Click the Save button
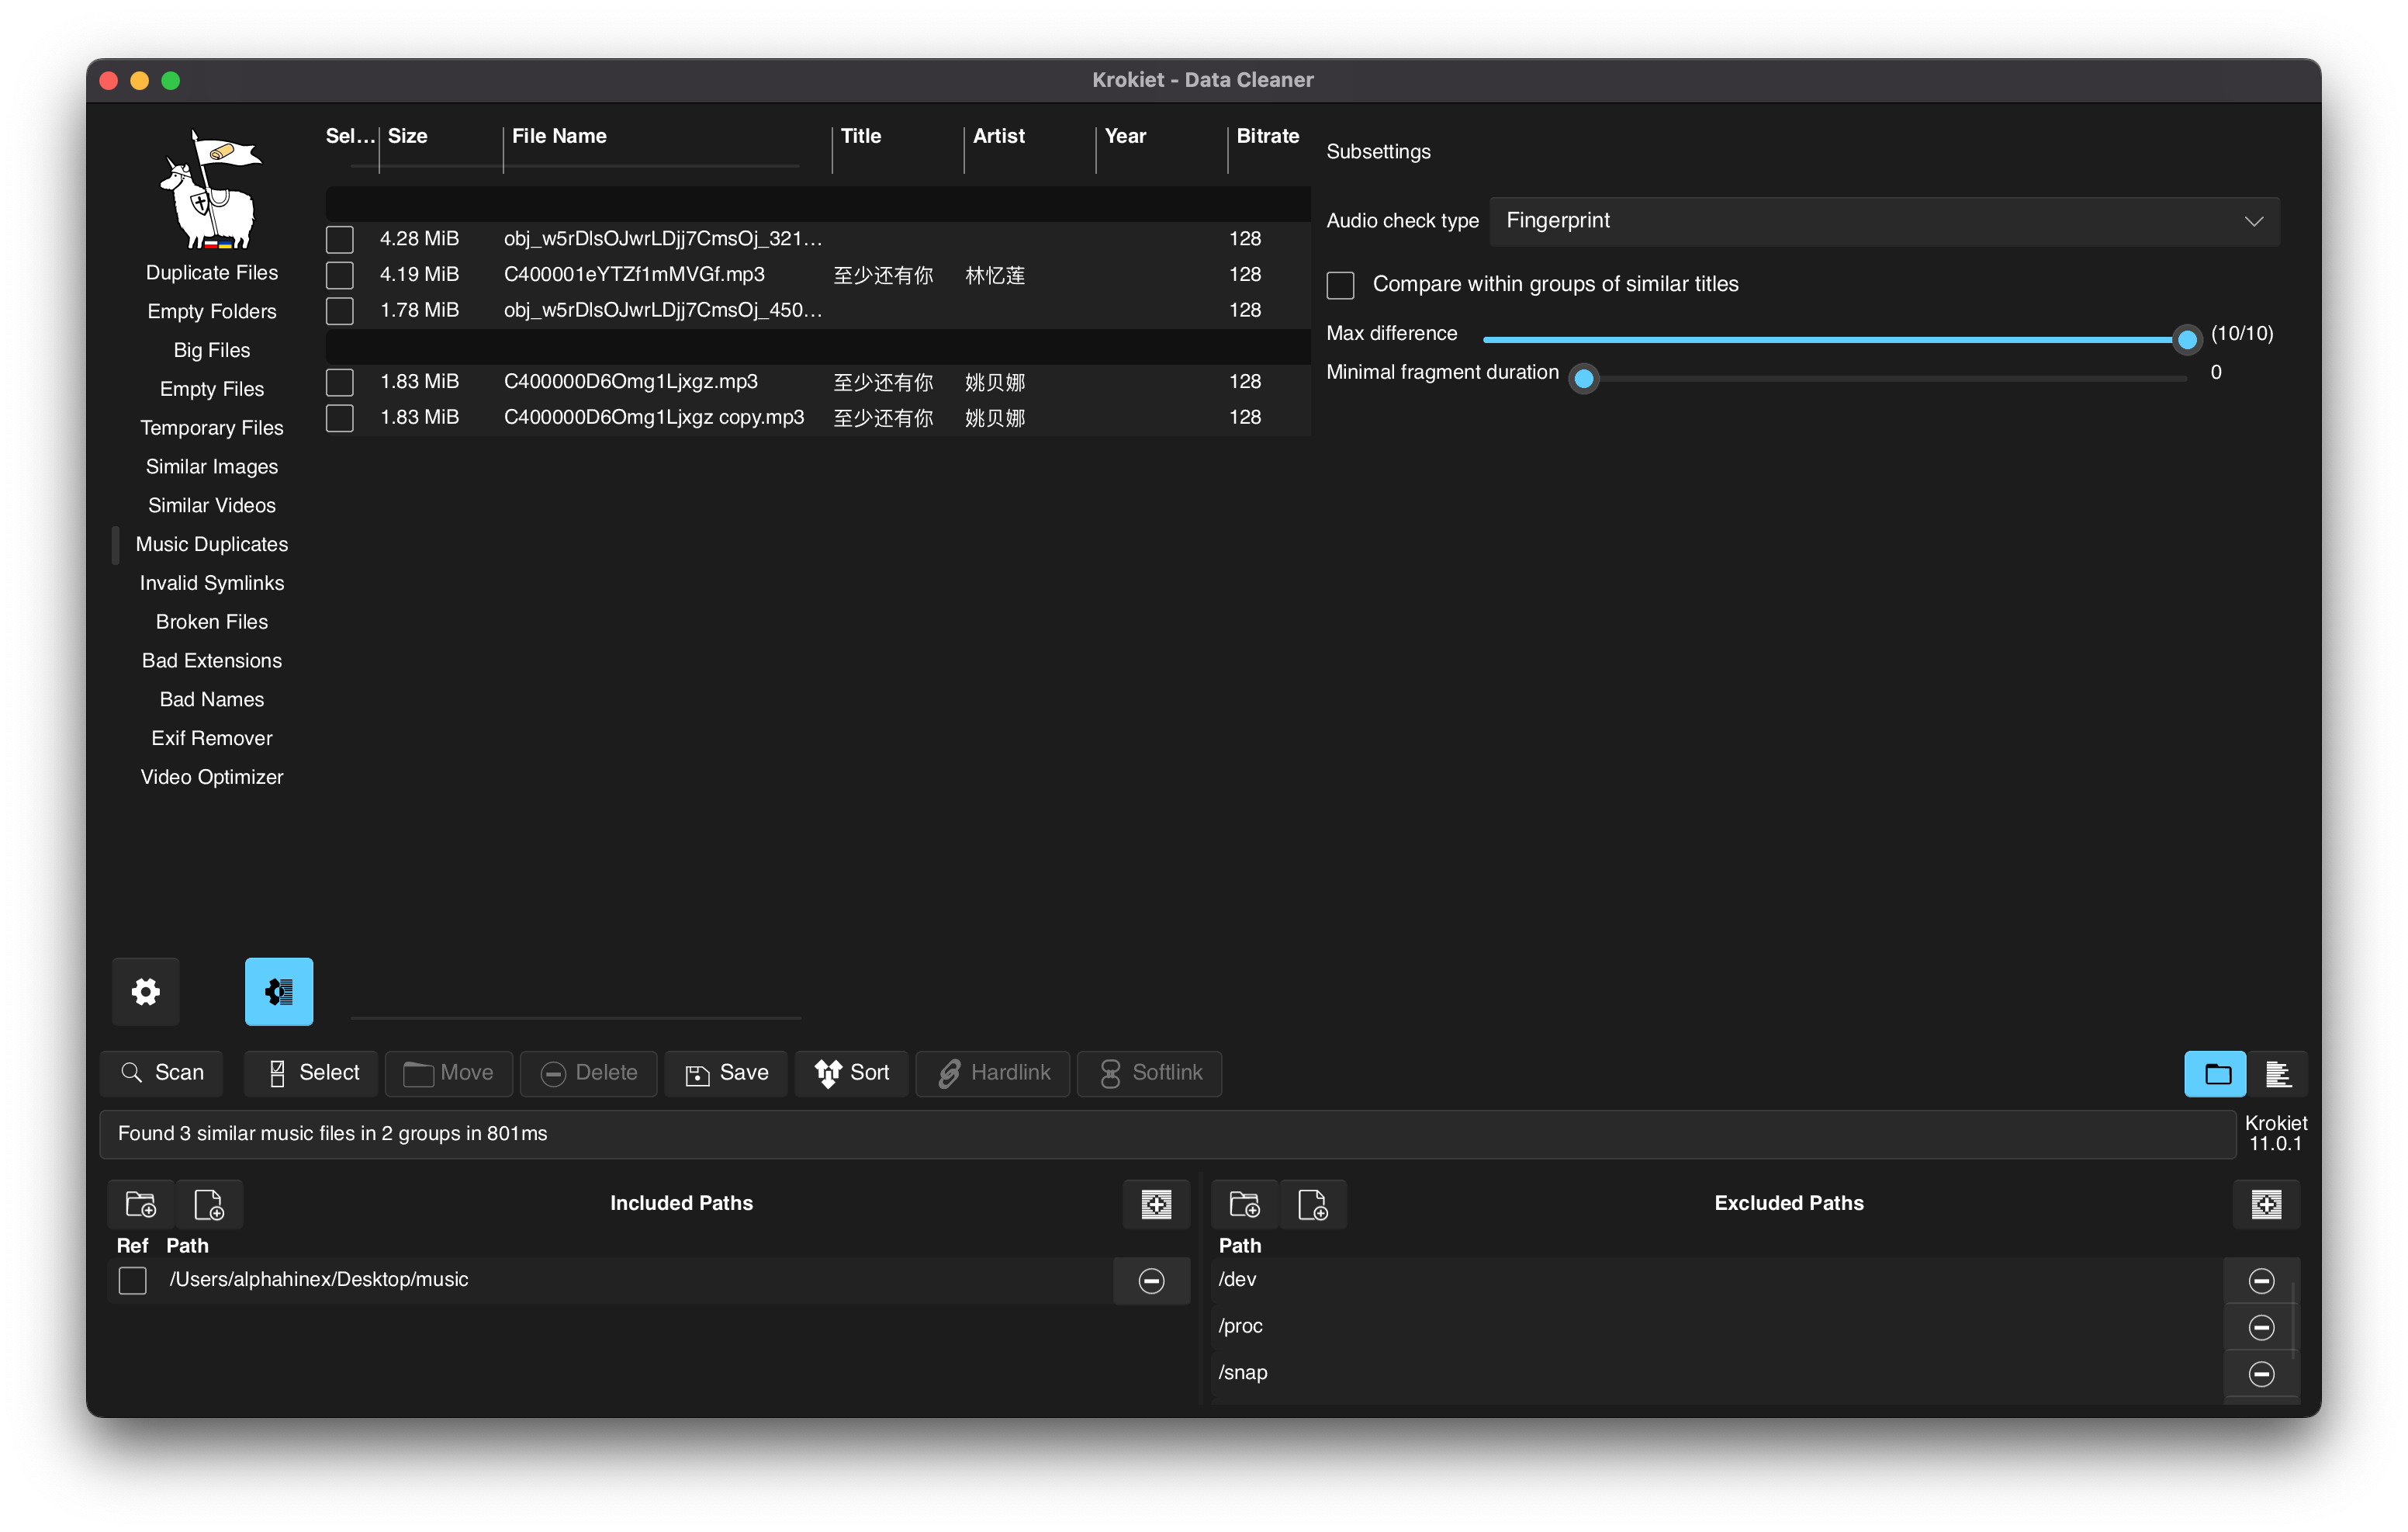The image size is (2408, 1532). (x=726, y=1073)
